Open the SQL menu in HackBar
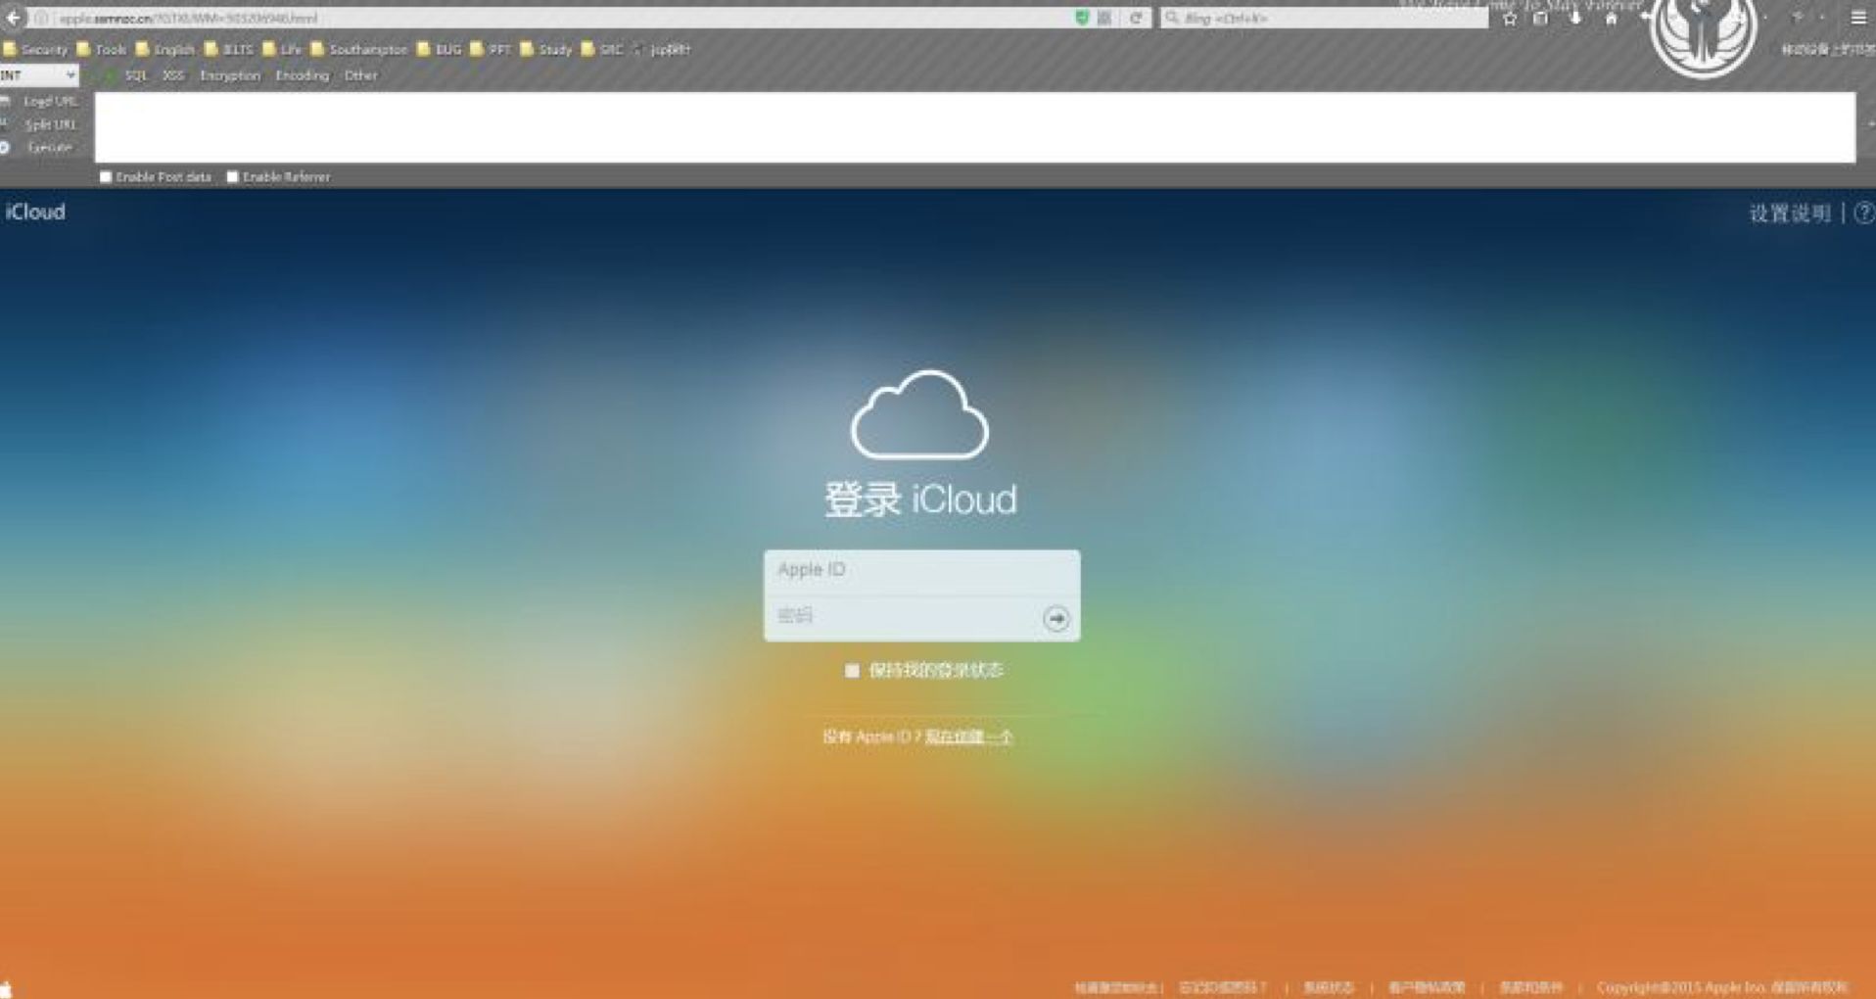 click(136, 75)
